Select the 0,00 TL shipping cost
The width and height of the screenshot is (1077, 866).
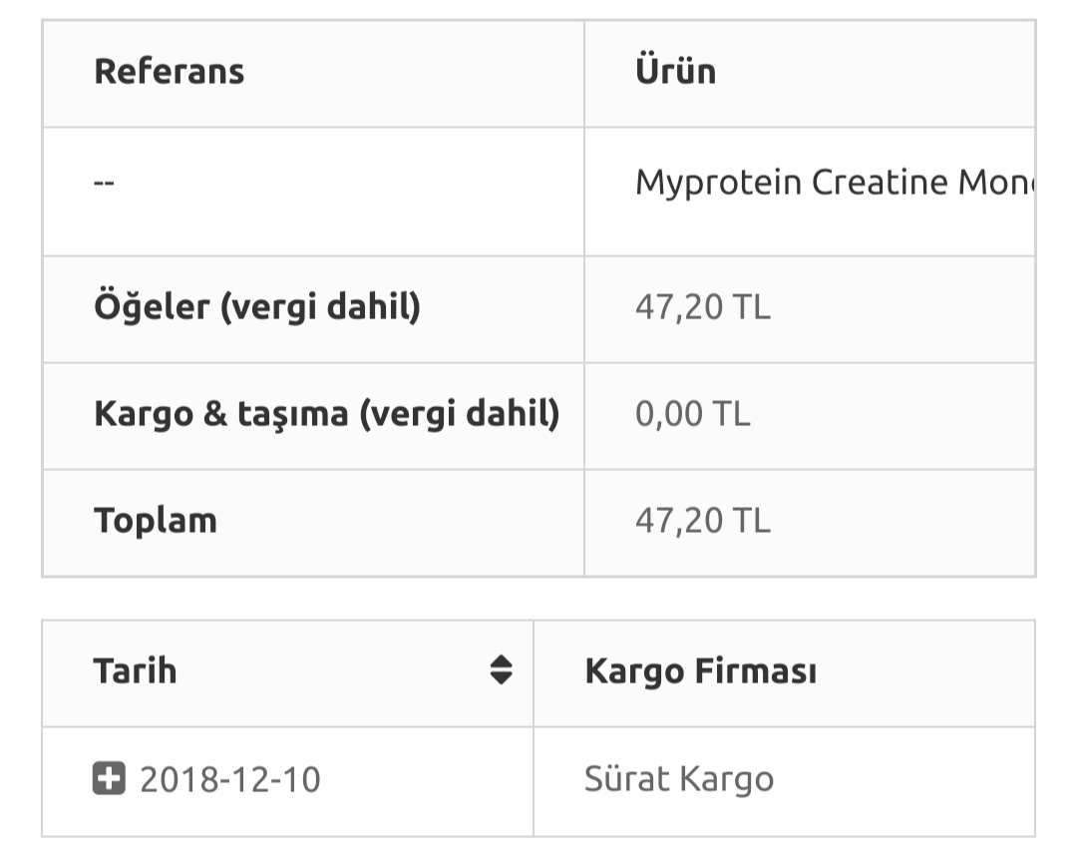pos(692,414)
